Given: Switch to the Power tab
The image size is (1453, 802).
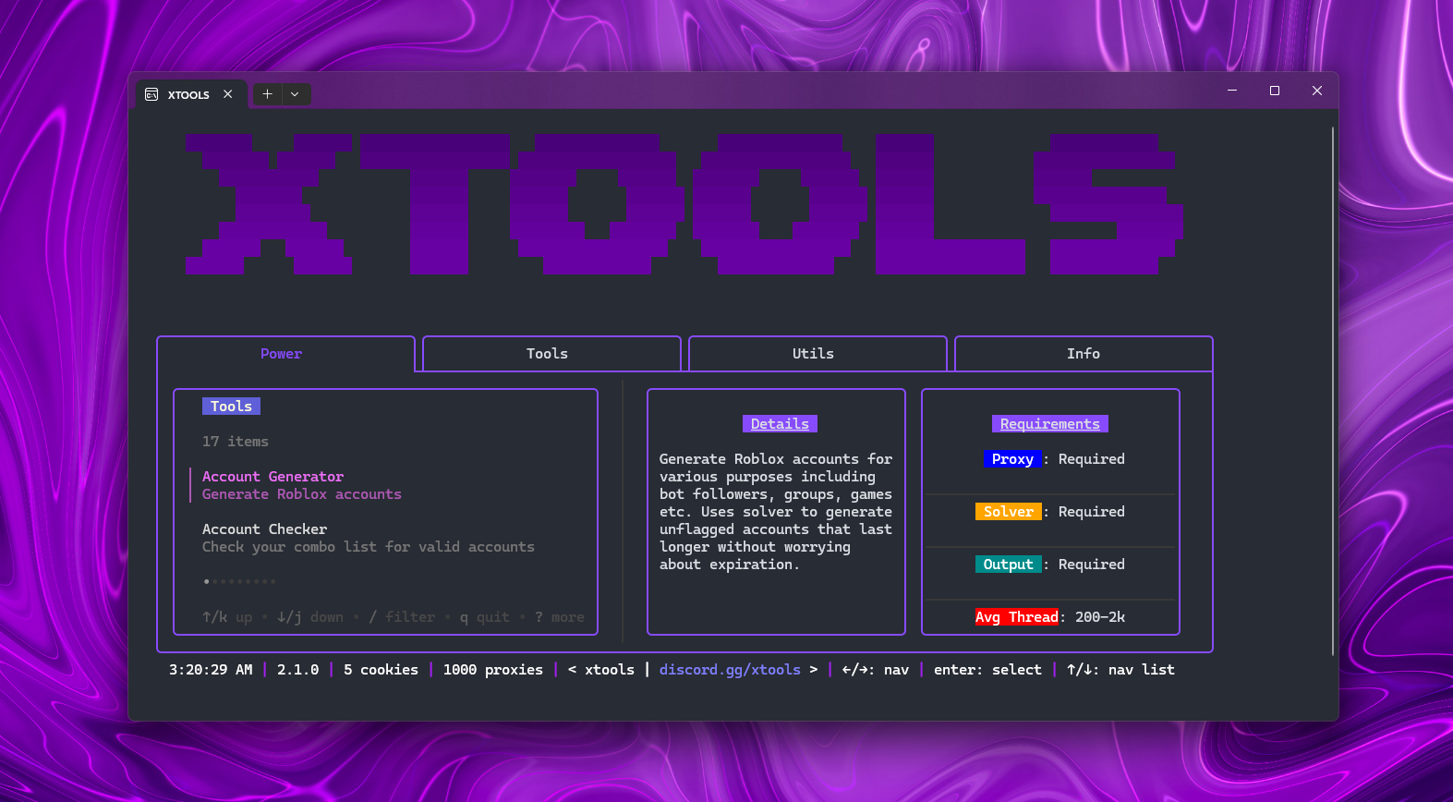Looking at the screenshot, I should 282,354.
